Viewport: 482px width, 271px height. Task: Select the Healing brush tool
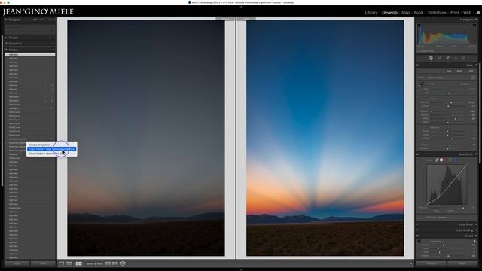pos(447,58)
